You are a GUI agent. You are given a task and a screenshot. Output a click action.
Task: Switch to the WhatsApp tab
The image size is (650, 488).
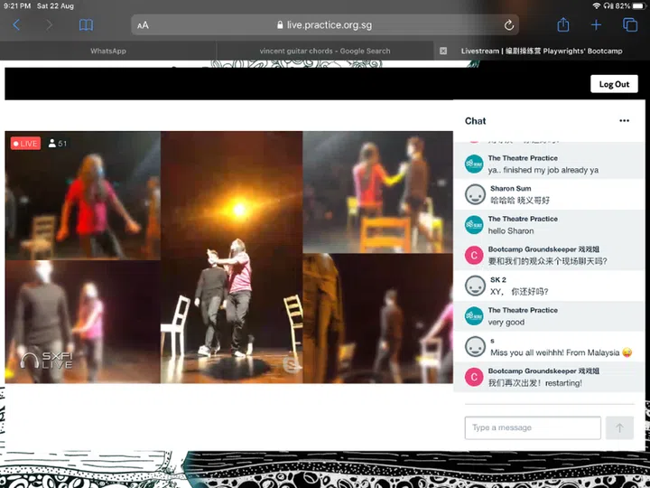108,52
